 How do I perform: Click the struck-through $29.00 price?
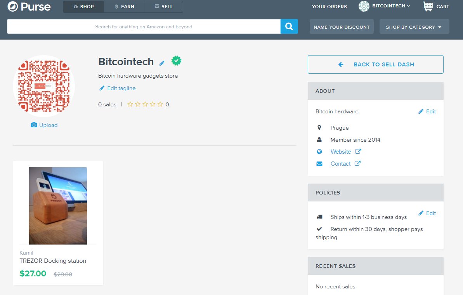(x=63, y=274)
